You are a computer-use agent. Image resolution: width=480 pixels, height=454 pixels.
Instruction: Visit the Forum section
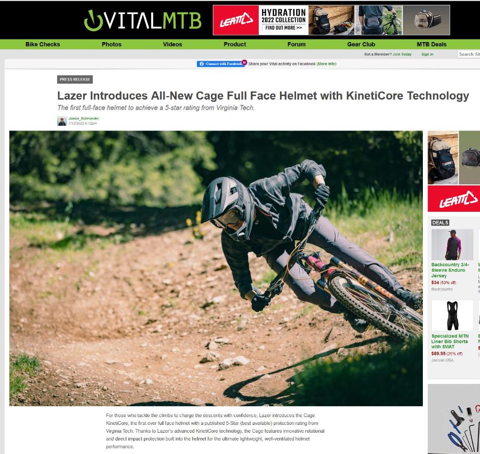click(x=296, y=44)
